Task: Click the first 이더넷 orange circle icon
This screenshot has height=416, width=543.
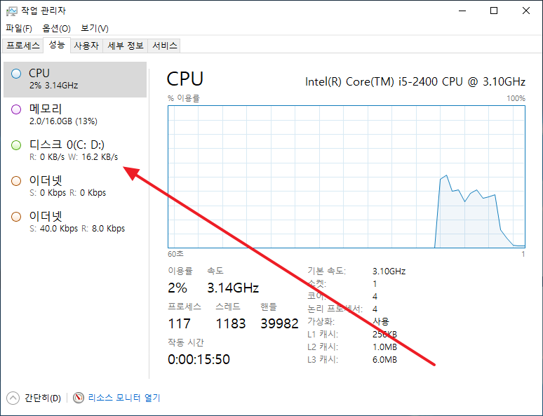Action: [x=16, y=181]
